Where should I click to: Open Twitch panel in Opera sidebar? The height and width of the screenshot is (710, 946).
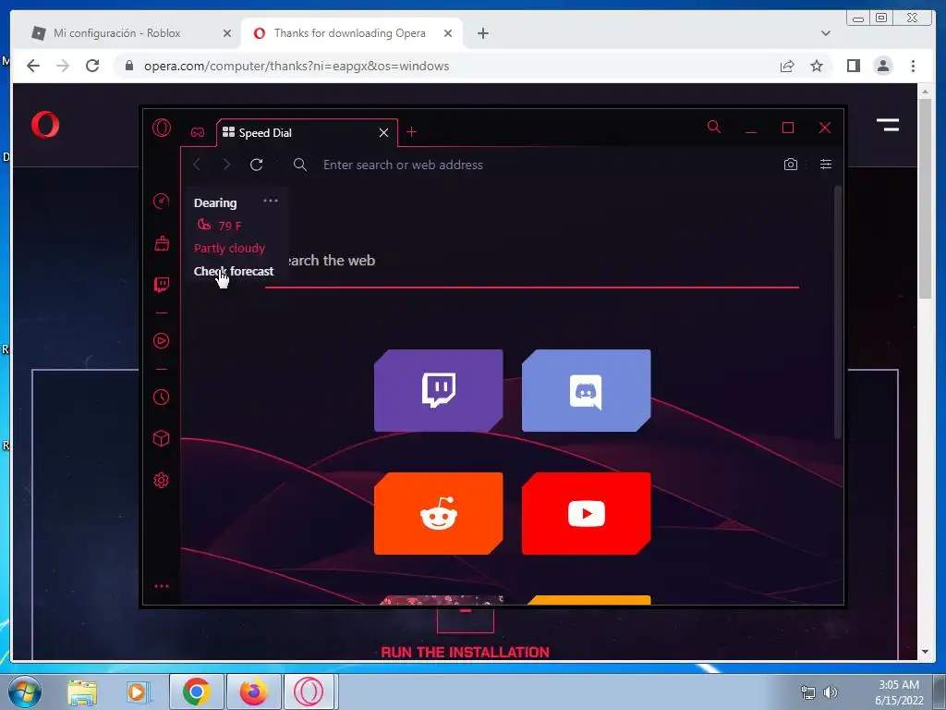click(x=161, y=285)
